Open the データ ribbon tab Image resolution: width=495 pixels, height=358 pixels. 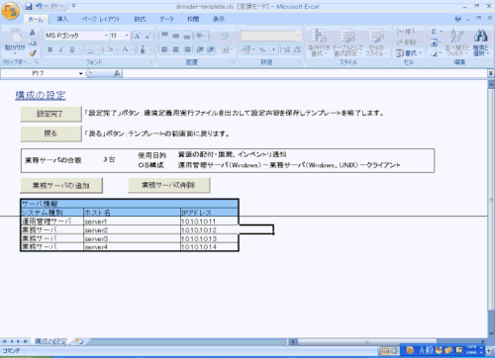tap(166, 19)
